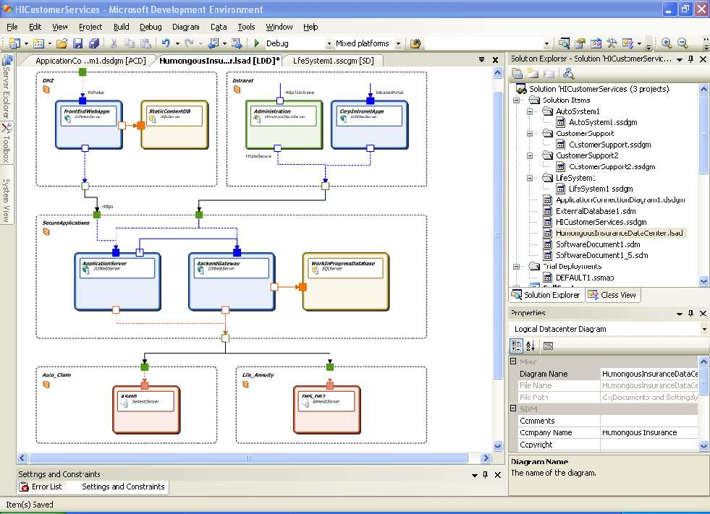The image size is (710, 514).
Task: Collapse the Solution Items tree node
Action: (x=516, y=100)
